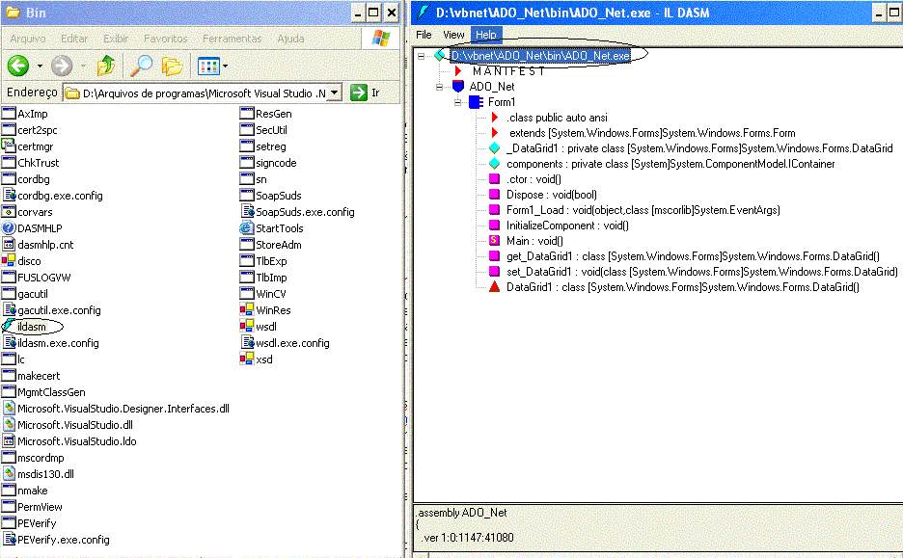Select the WinRes file
Image resolution: width=903 pixels, height=558 pixels.
pos(265,310)
